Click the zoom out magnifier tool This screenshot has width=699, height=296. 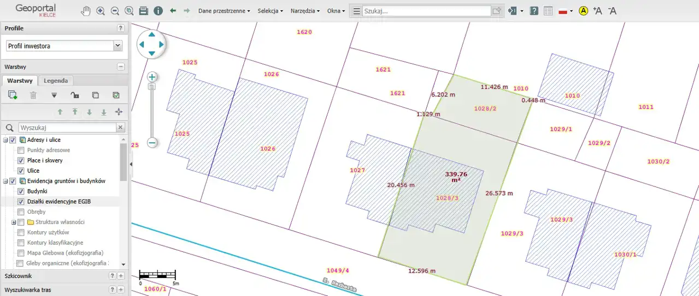[x=115, y=11]
